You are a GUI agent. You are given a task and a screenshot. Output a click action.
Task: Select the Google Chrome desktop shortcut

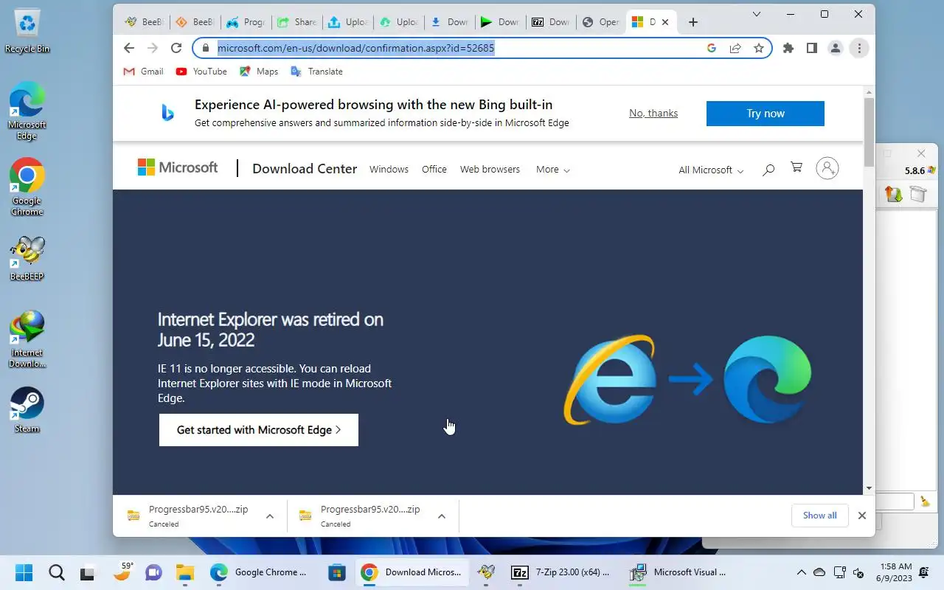click(27, 187)
